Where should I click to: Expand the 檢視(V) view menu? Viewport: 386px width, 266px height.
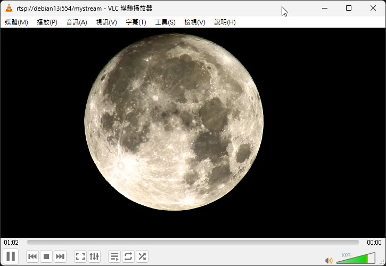pyautogui.click(x=194, y=22)
